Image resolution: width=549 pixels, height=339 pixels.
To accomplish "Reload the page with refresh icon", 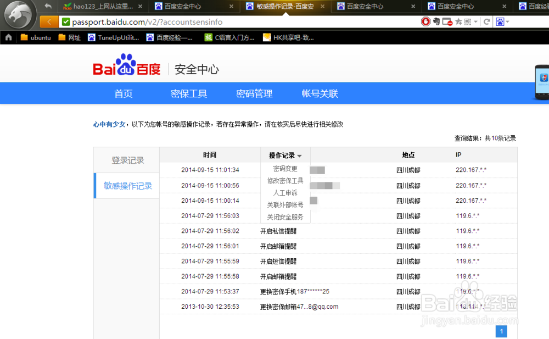I will tap(486, 22).
